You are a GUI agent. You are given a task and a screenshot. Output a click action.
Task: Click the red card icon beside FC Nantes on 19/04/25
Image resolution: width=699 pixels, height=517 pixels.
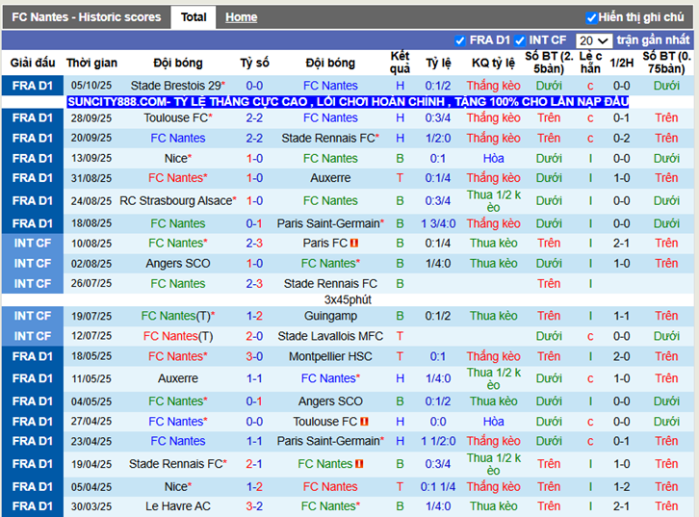tap(359, 464)
